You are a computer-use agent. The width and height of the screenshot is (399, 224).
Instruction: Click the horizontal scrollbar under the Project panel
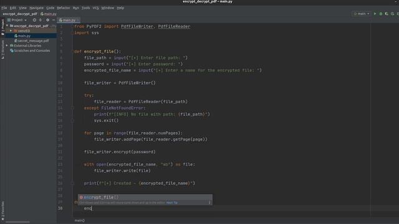click(x=18, y=222)
